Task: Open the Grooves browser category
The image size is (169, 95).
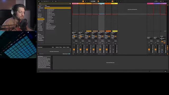Action: (40, 27)
